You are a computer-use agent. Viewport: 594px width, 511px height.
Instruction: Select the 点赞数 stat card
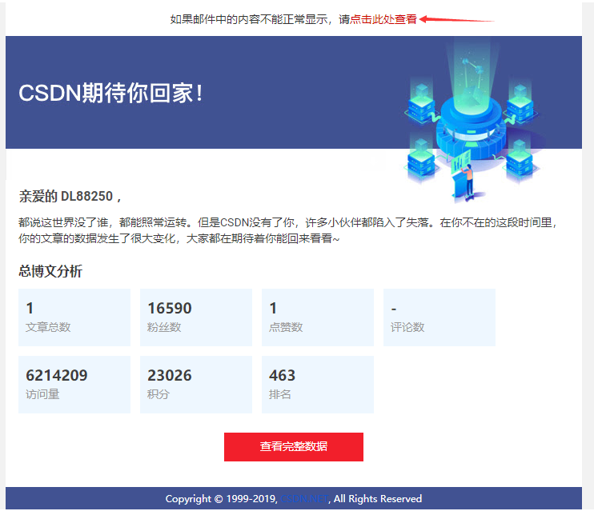tap(318, 317)
